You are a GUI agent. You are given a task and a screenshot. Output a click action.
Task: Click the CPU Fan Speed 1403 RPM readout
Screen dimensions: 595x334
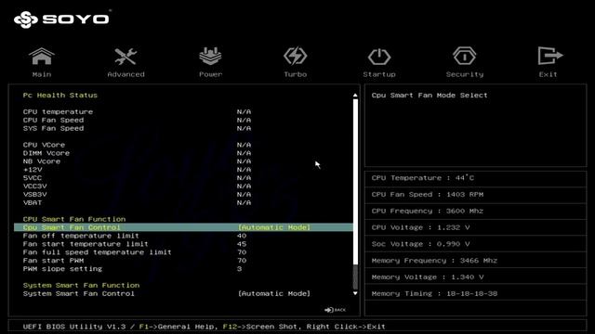point(428,195)
